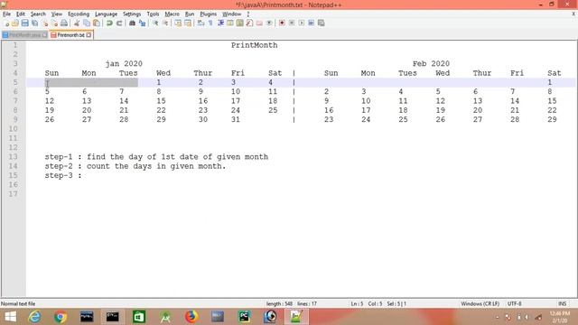
Task: Click the Cut scissors icon
Action: coord(77,23)
